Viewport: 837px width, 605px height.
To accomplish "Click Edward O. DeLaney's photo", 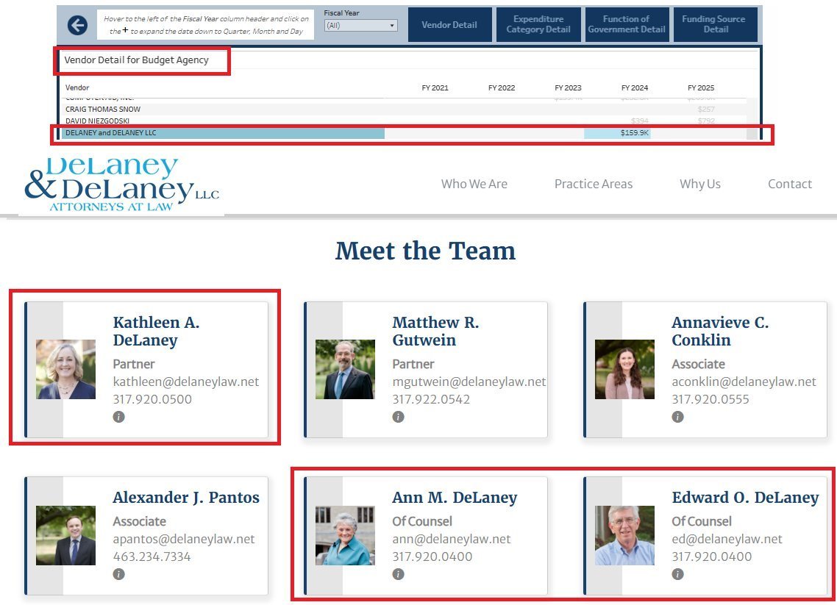I will 624,536.
